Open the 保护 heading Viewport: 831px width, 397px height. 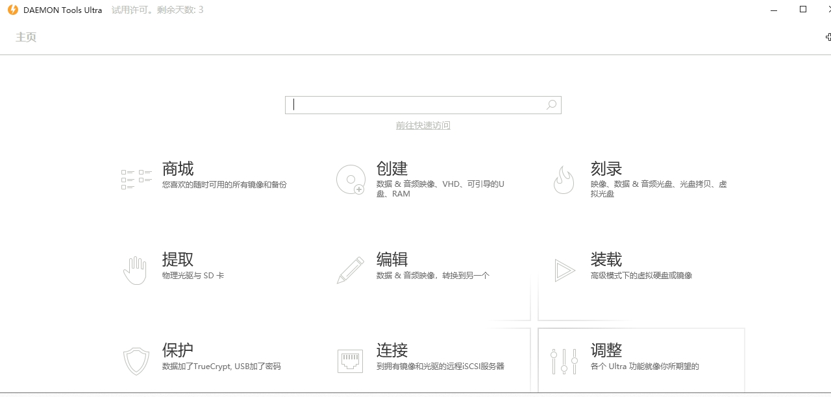[x=178, y=350]
